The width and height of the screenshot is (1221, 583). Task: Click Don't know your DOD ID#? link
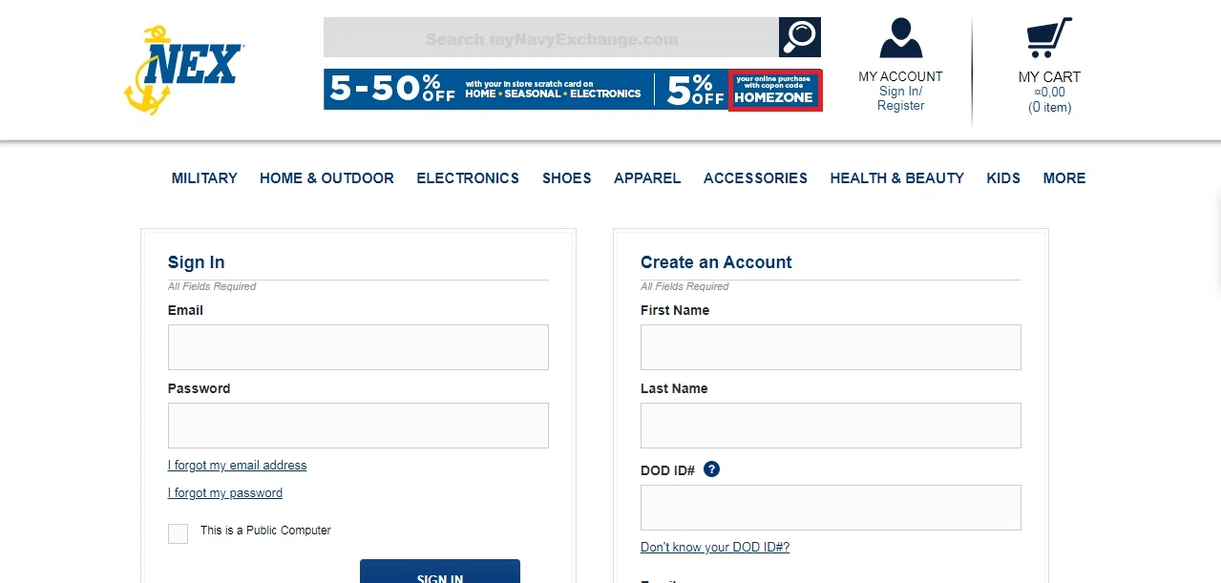pyautogui.click(x=715, y=548)
